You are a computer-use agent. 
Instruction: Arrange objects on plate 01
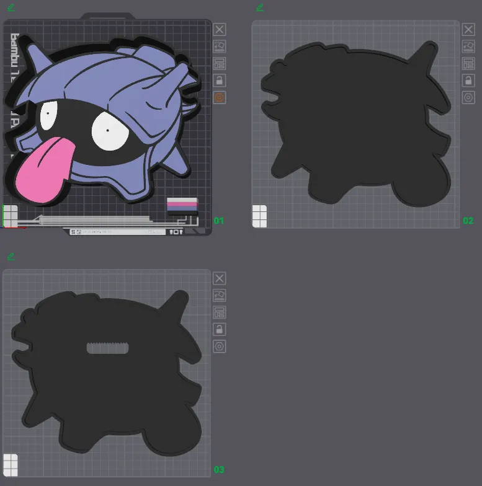220,64
